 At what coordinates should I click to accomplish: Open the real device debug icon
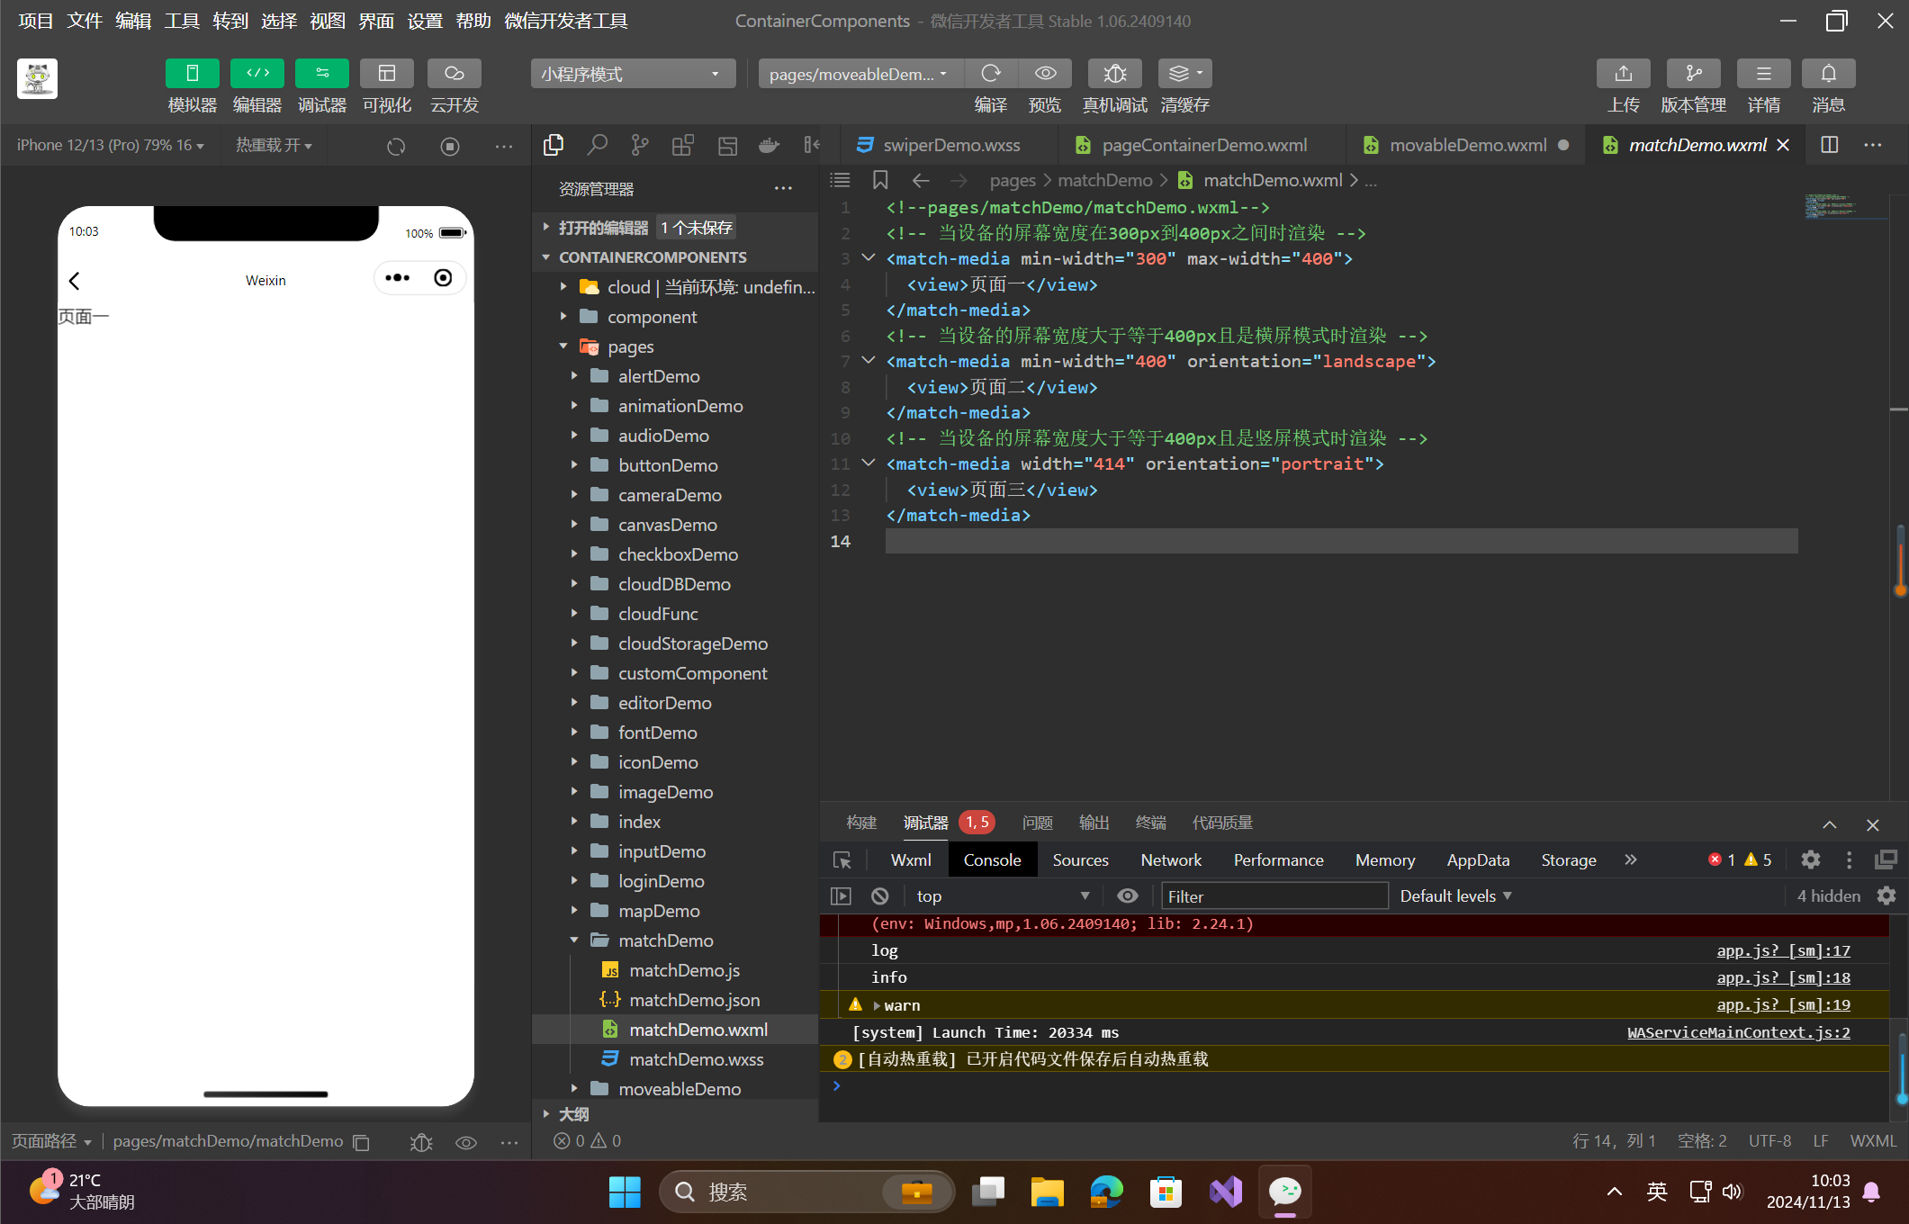click(1114, 74)
